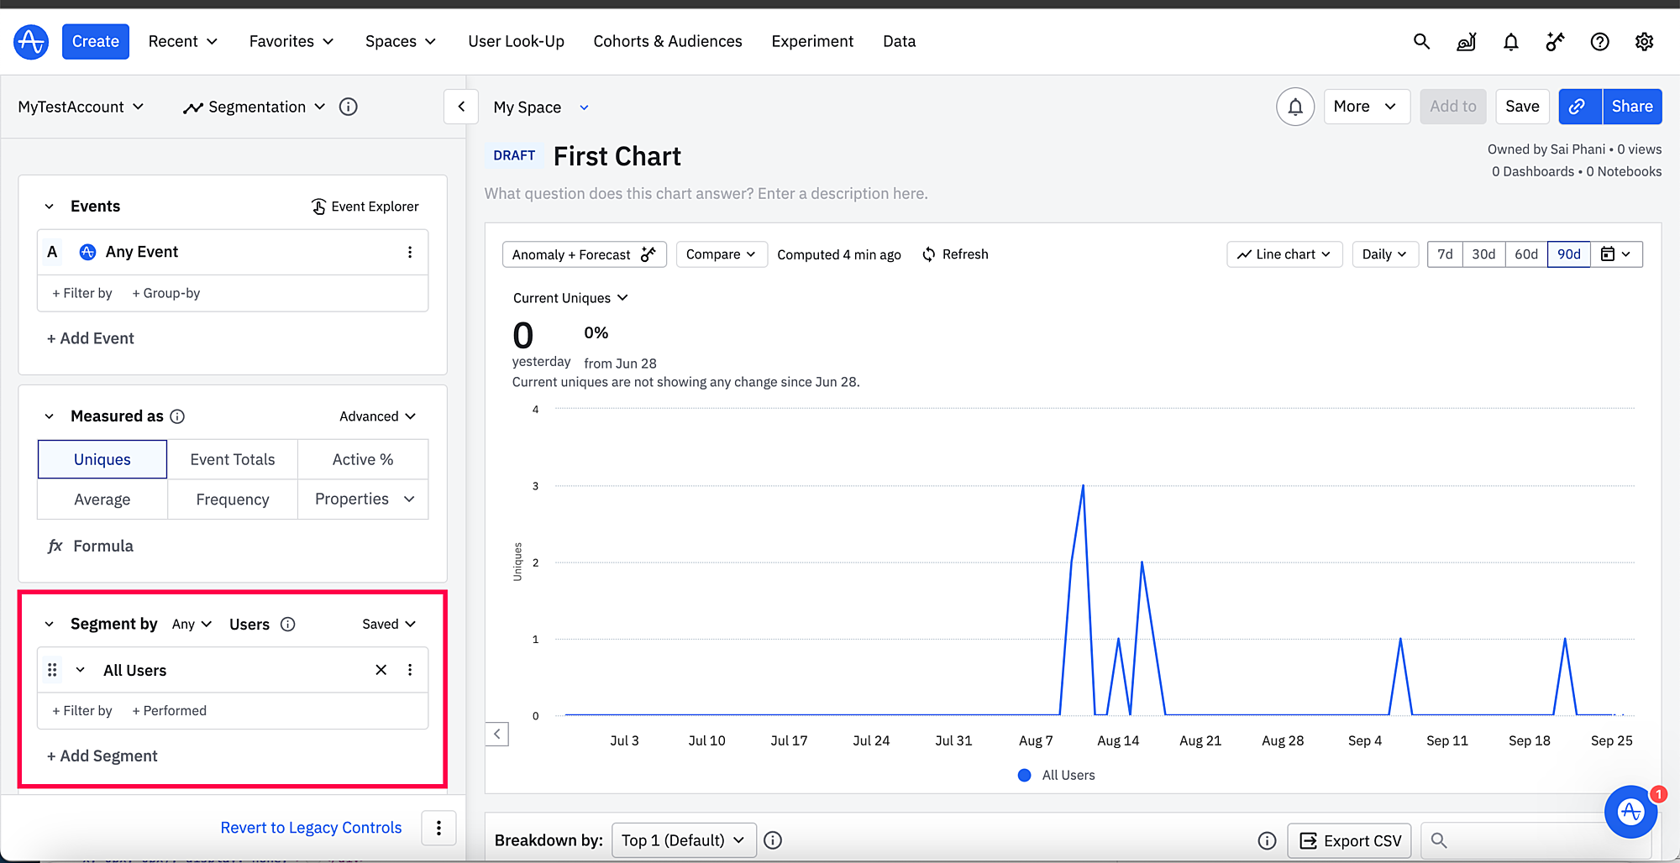Open the help question mark icon
1680x863 pixels.
pyautogui.click(x=1599, y=41)
